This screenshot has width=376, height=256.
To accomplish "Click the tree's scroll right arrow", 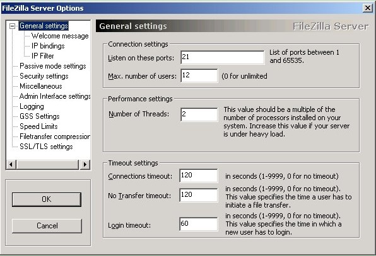I will (85, 164).
